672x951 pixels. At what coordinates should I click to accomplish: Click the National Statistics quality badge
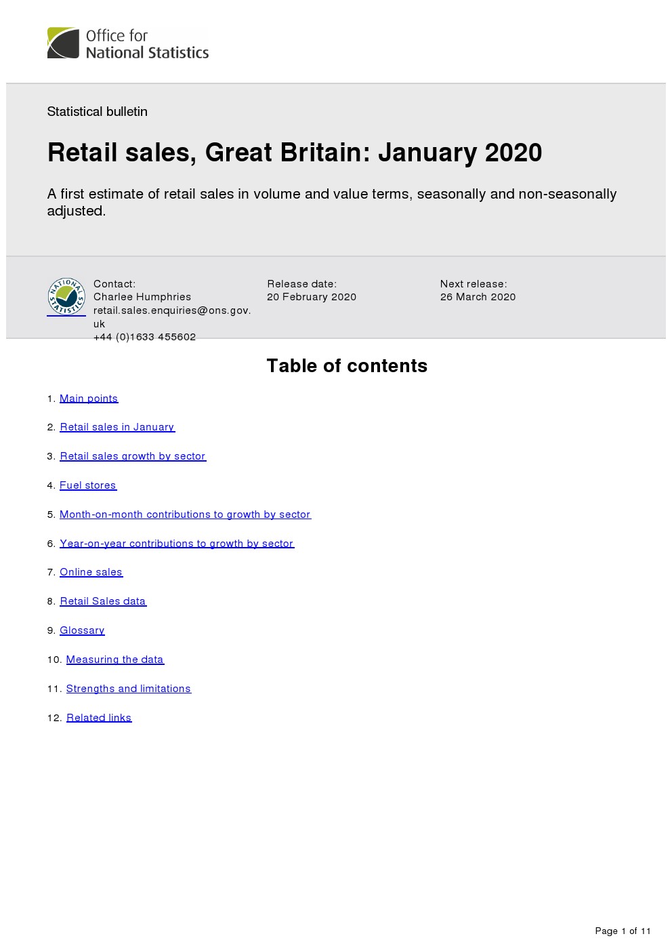click(x=66, y=297)
